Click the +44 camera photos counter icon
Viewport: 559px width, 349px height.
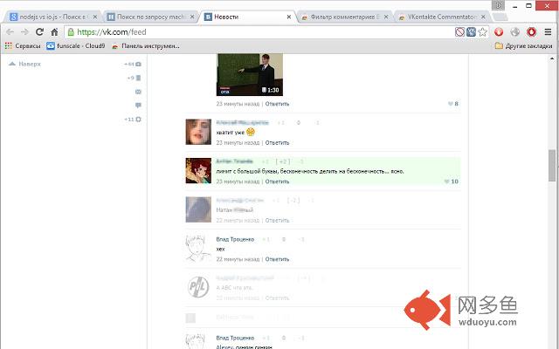tap(138, 64)
